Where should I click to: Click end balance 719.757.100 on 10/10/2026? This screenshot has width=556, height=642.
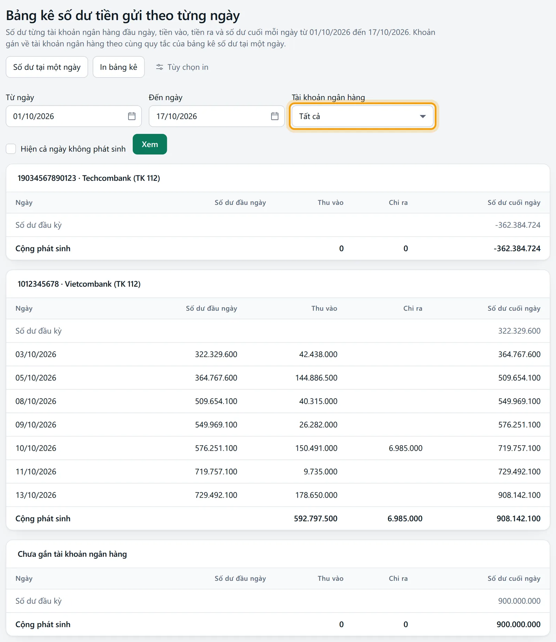pos(519,448)
